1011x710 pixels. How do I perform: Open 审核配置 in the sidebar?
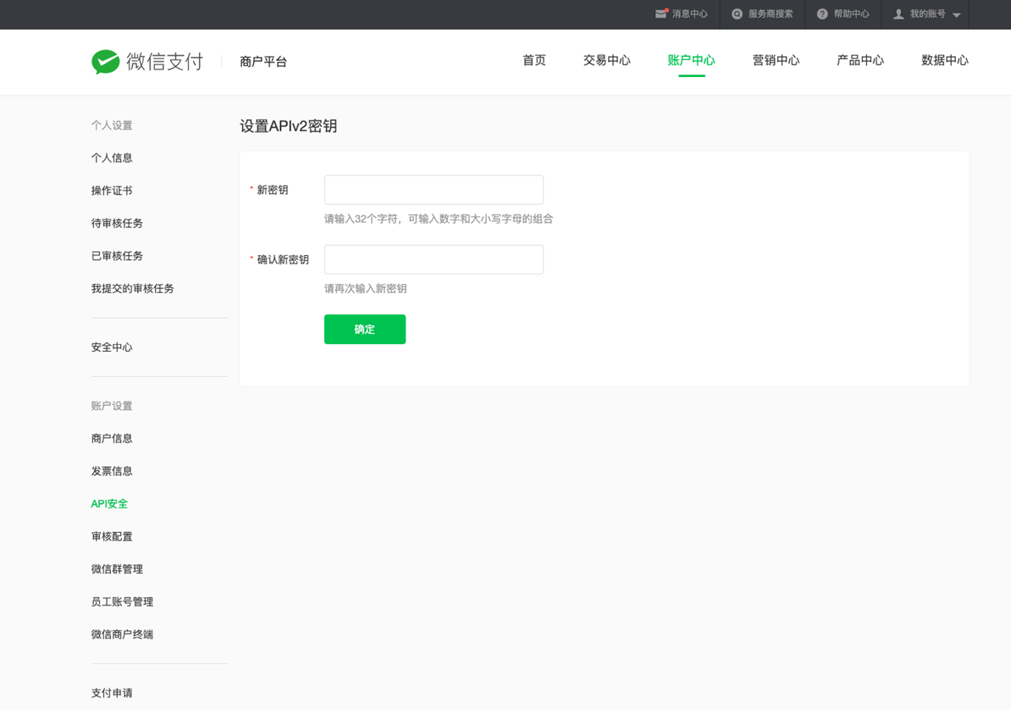(x=112, y=536)
